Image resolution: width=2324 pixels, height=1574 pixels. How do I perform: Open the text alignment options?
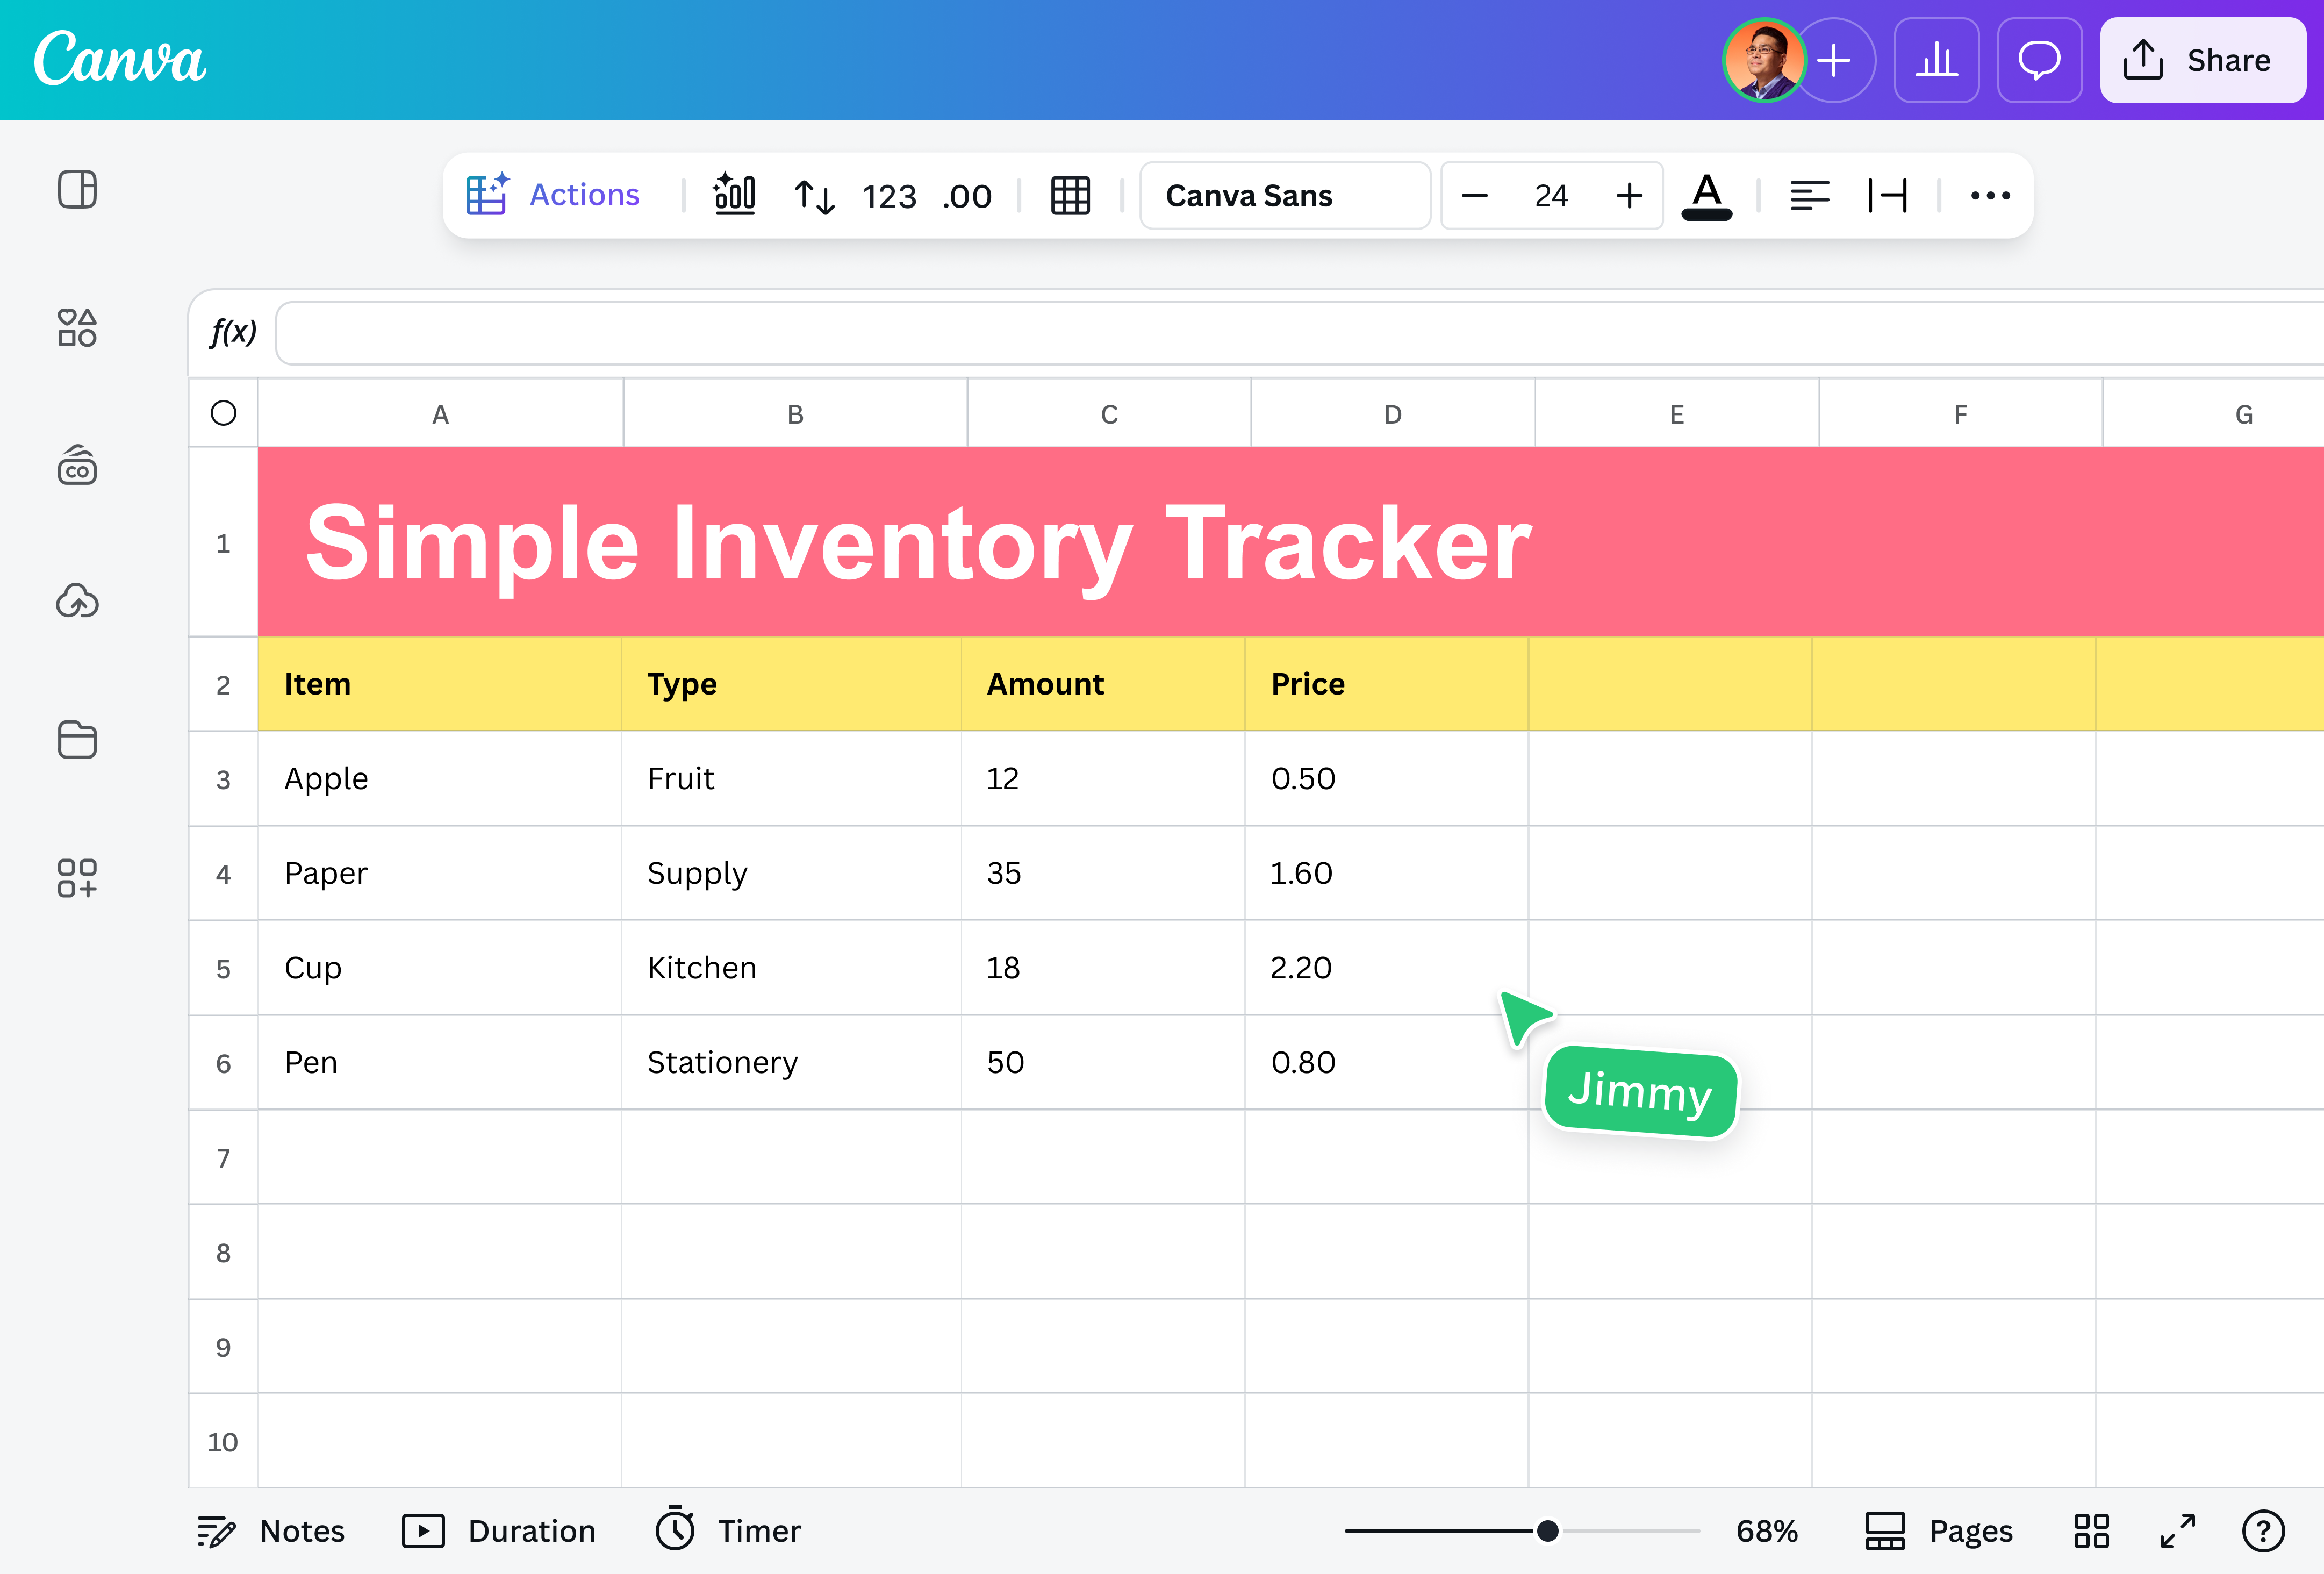[1809, 196]
